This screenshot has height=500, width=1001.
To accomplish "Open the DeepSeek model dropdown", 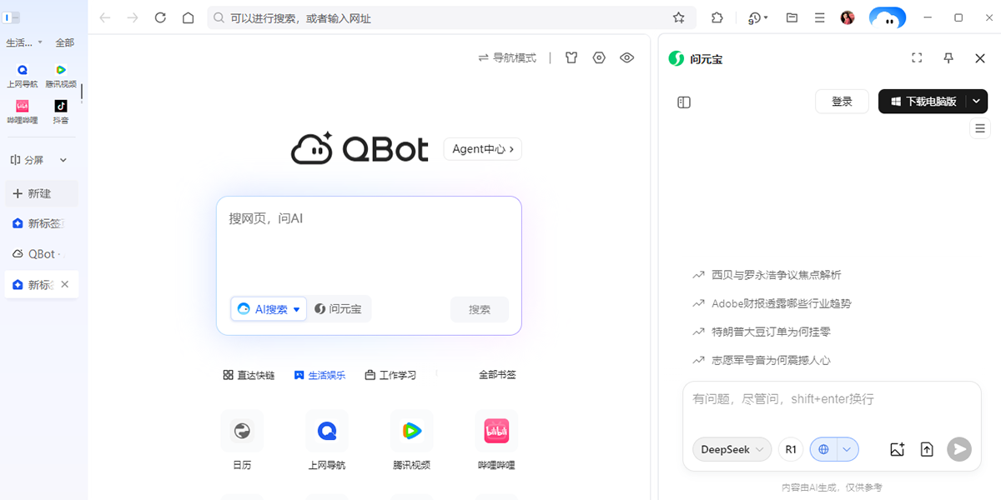I will click(x=732, y=449).
